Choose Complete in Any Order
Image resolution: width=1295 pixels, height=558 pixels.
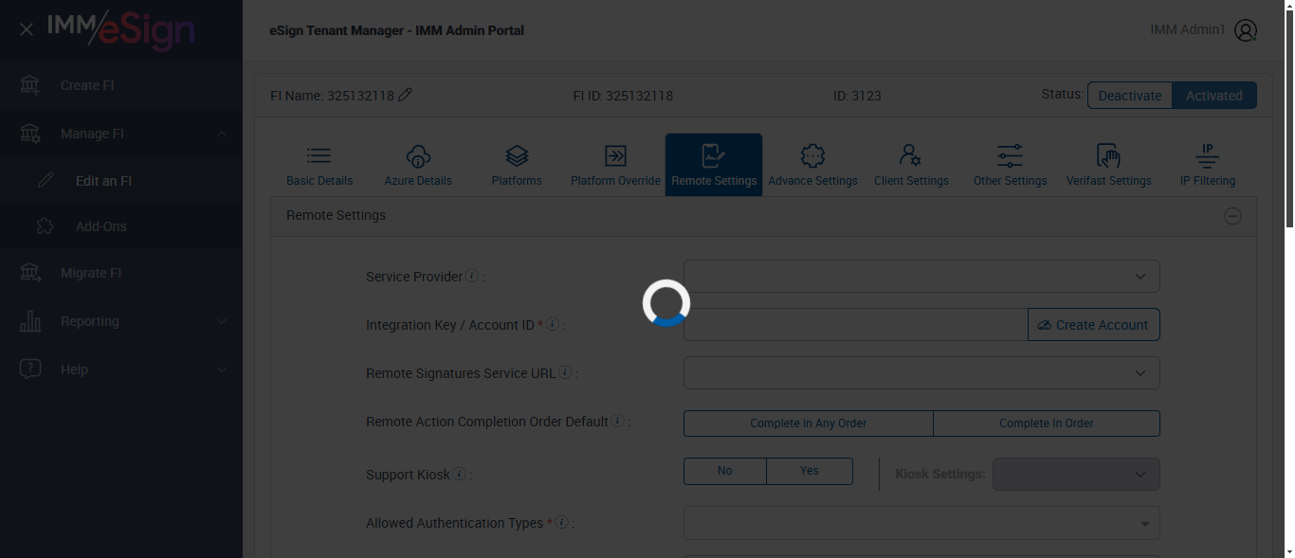809,423
